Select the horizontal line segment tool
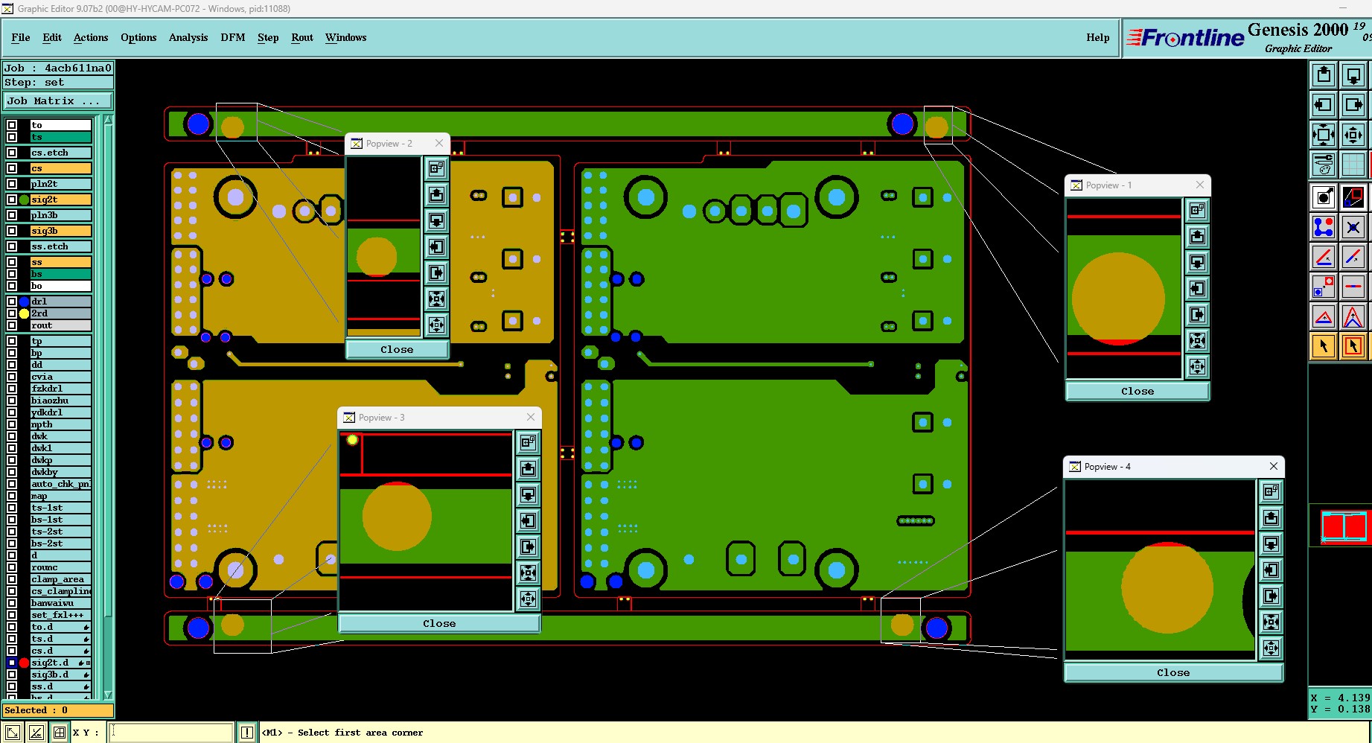The height and width of the screenshot is (743, 1372). (1353, 287)
